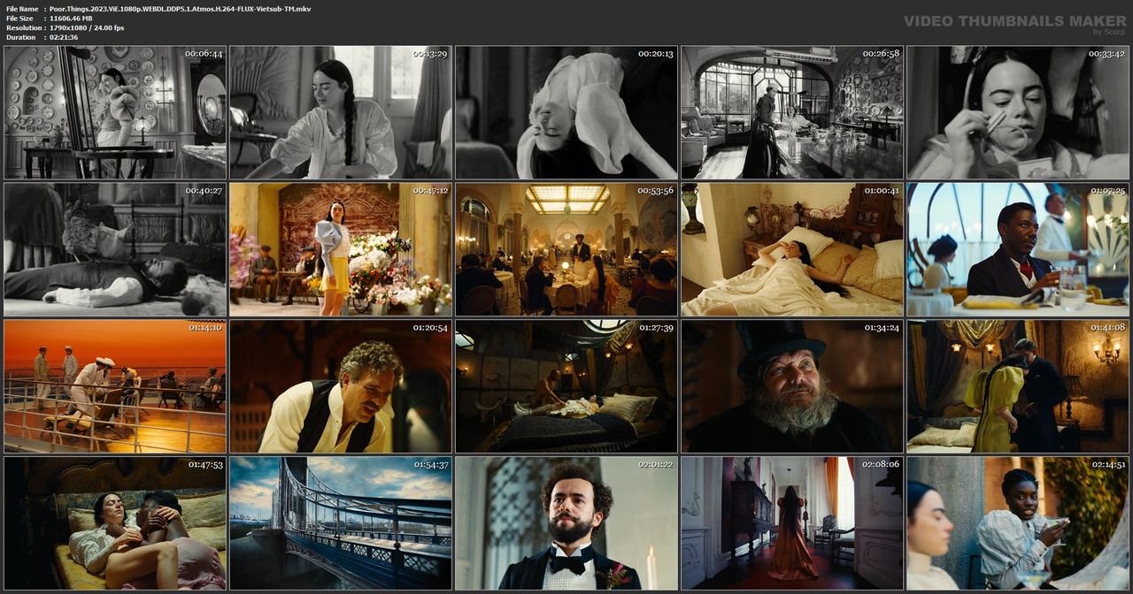Click the thumbnail stamped 00:26:58
The image size is (1133, 594).
click(792, 112)
